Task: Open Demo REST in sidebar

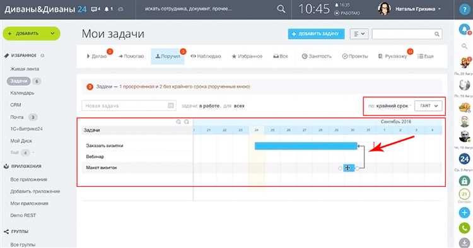Action: pyautogui.click(x=23, y=215)
